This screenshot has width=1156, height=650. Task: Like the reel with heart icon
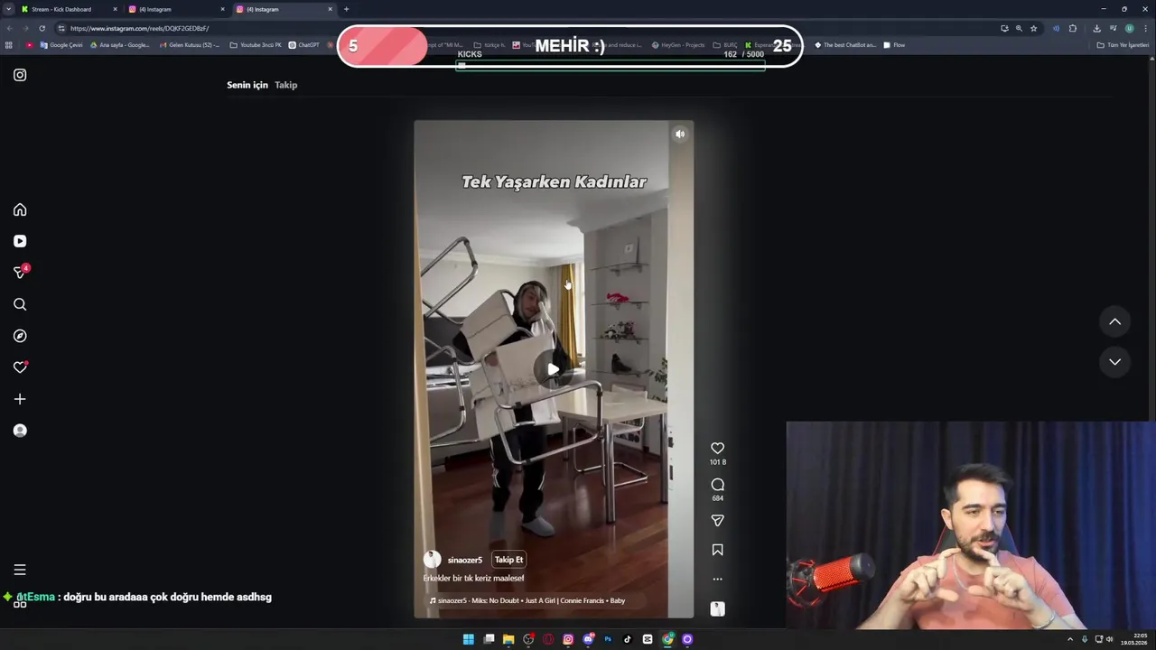[717, 448]
